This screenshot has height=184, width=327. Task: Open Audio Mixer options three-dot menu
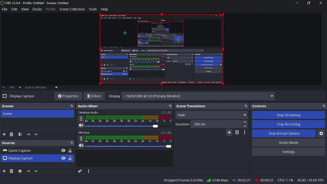(x=89, y=171)
